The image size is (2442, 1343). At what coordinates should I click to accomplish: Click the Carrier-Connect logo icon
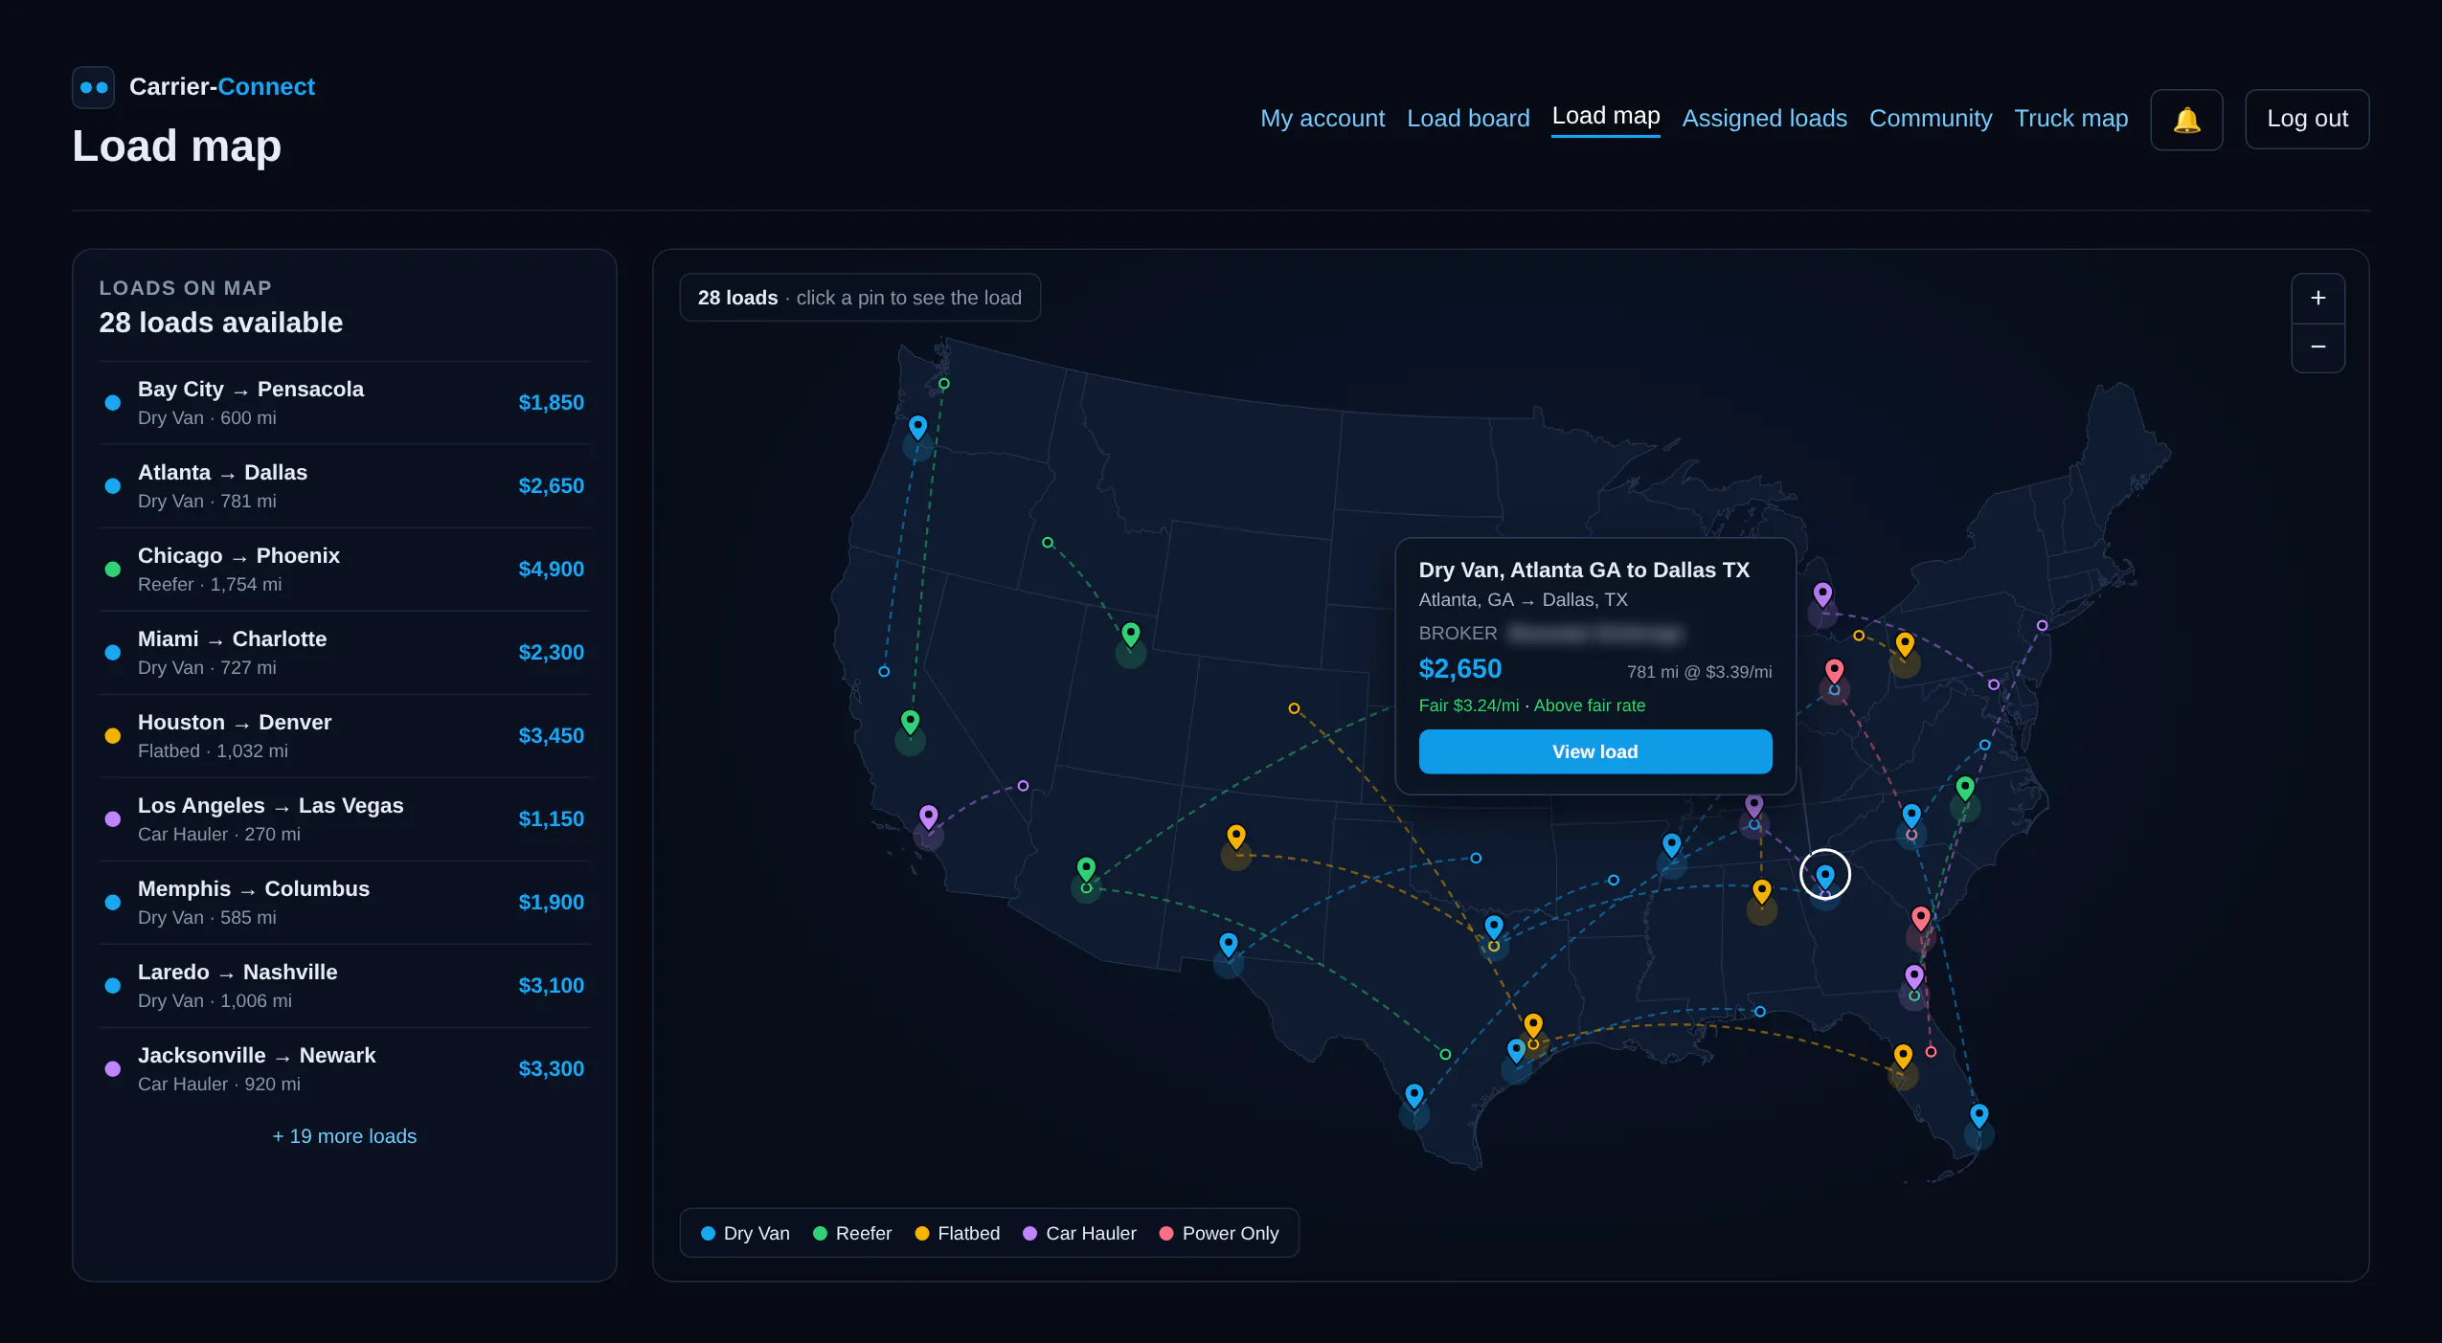tap(94, 87)
